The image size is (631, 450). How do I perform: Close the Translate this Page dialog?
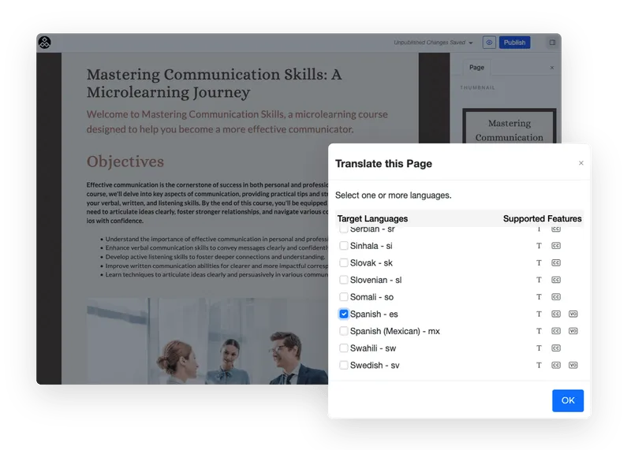[581, 163]
